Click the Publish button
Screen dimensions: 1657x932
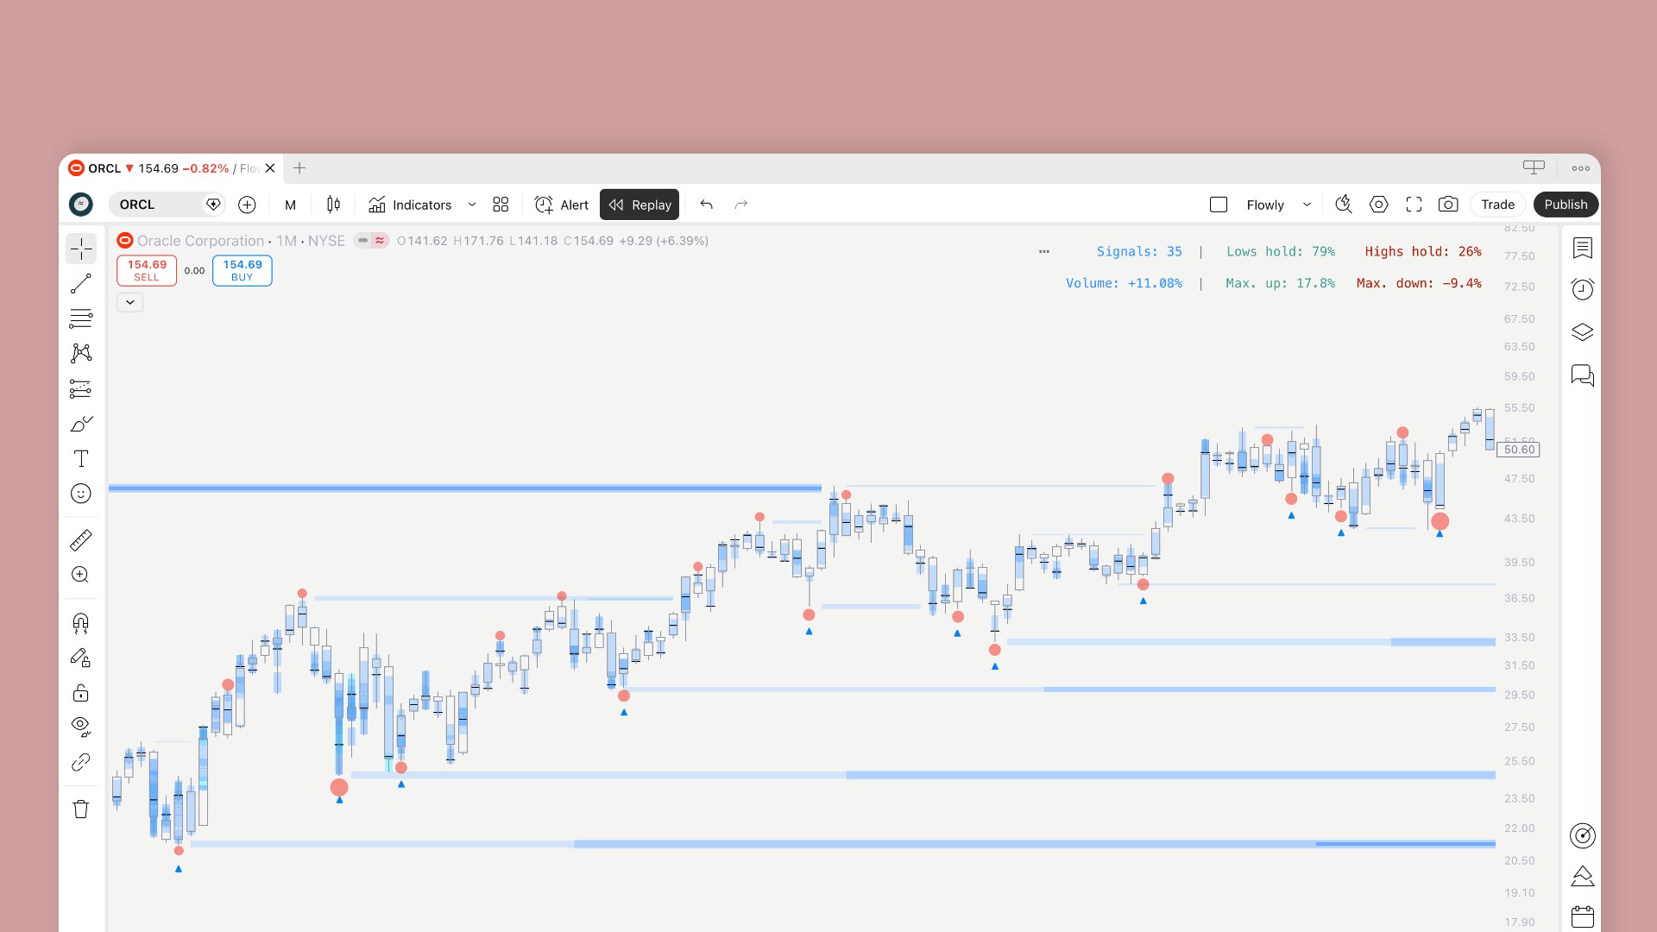pyautogui.click(x=1566, y=205)
